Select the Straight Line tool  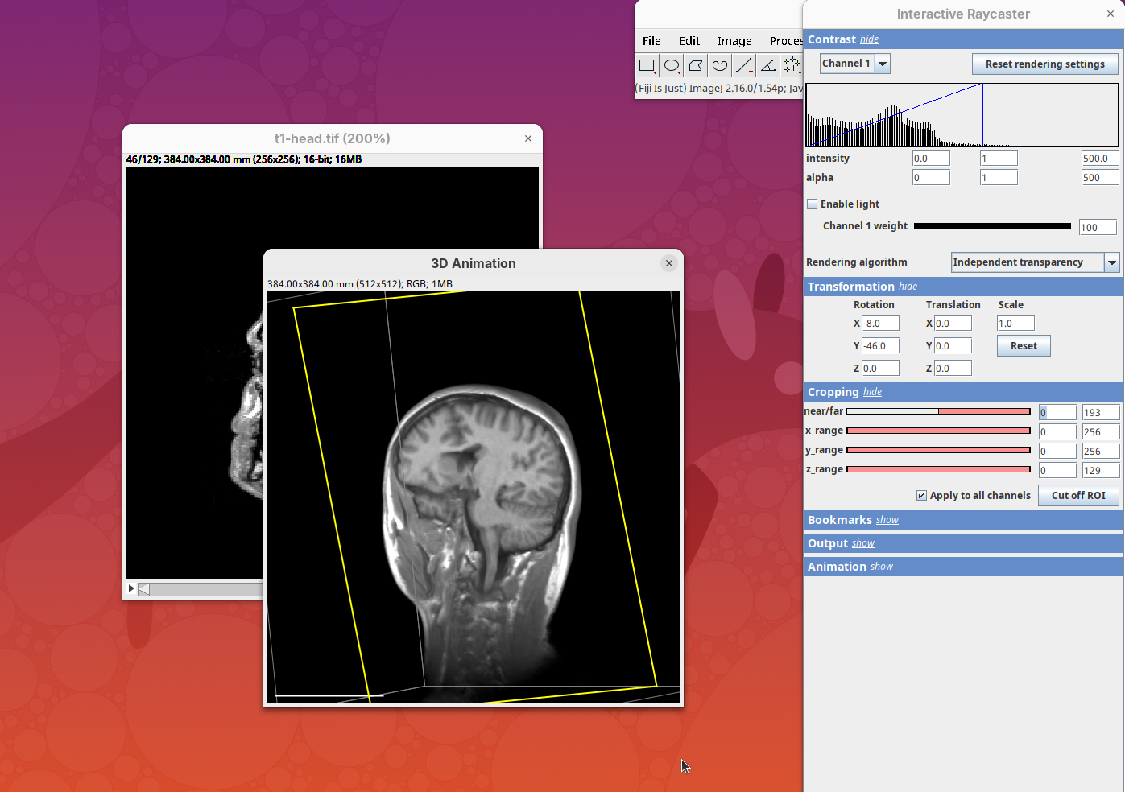tap(744, 66)
